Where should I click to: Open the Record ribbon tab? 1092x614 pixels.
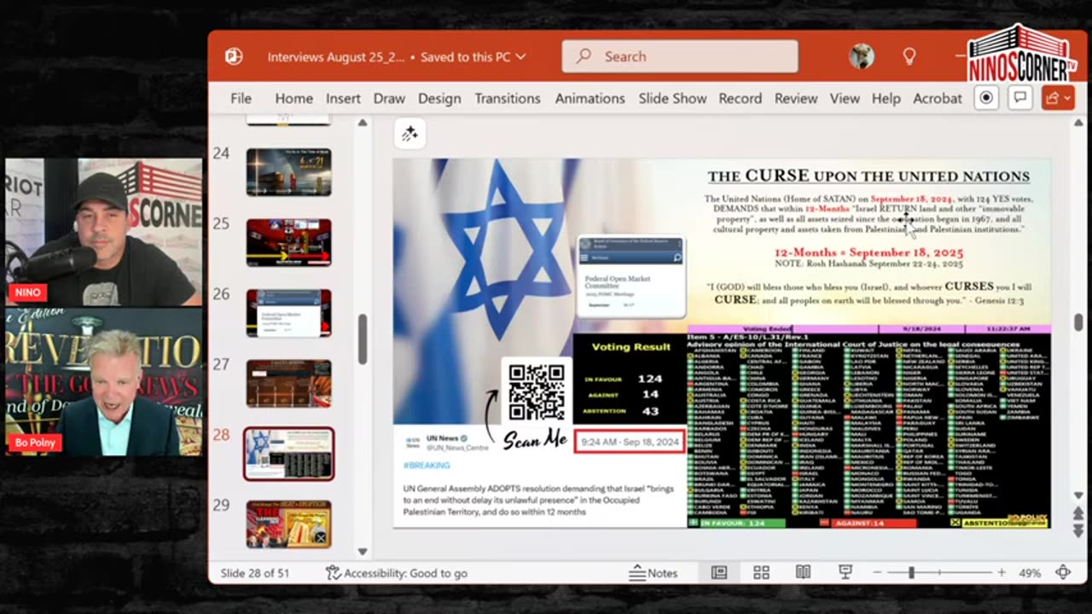point(740,98)
